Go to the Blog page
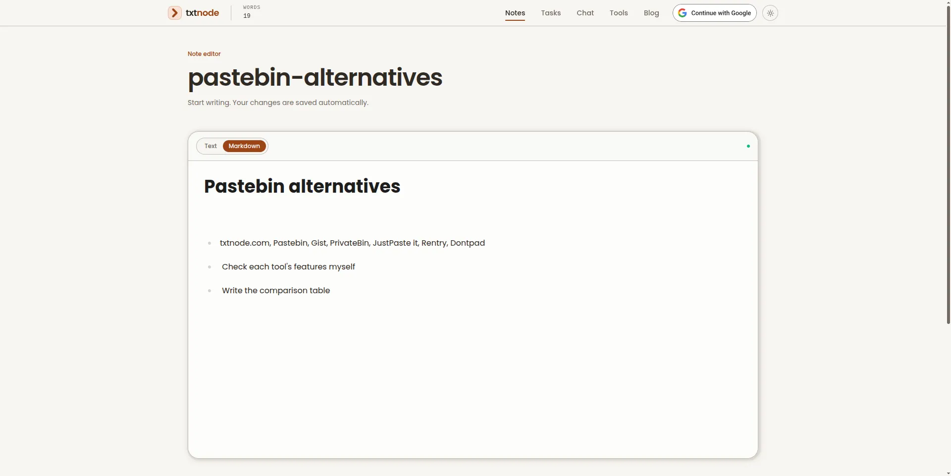This screenshot has width=951, height=476. [651, 13]
